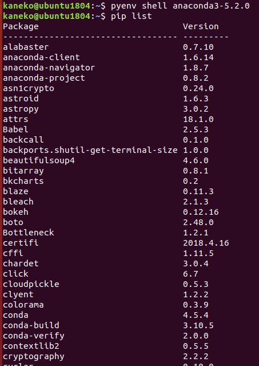Select the asn1crypto package row
The height and width of the screenshot is (366, 259).
(108, 88)
